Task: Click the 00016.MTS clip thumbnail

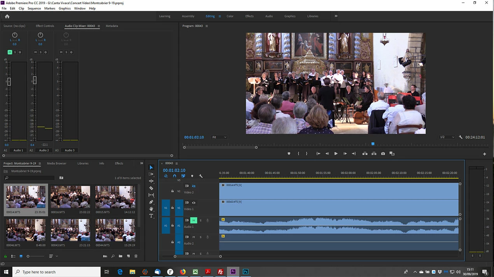Action: 70,197
